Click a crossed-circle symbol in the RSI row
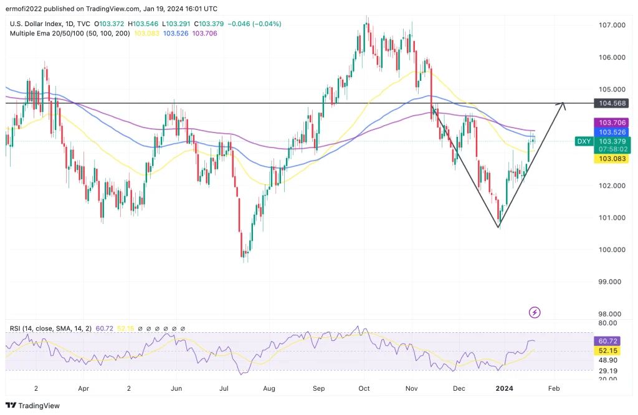This screenshot has width=638, height=415. point(150,328)
